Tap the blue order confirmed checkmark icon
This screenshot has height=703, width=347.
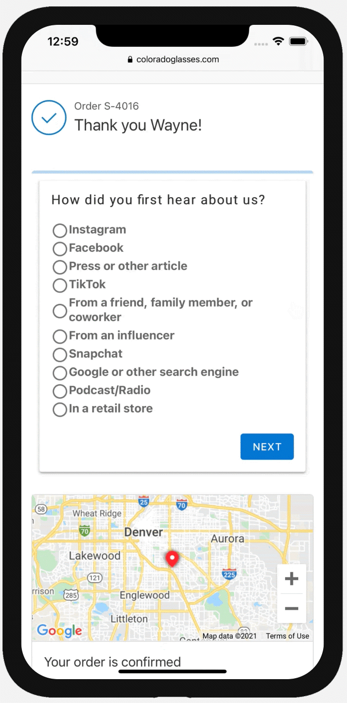(49, 118)
